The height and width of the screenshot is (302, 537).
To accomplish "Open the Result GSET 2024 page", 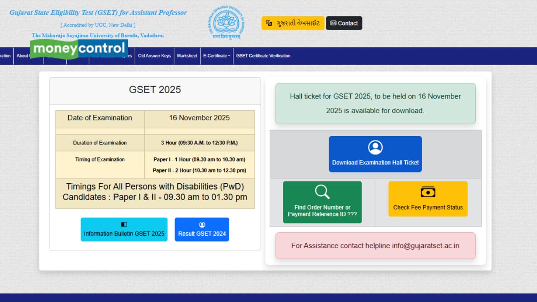I will (x=202, y=229).
